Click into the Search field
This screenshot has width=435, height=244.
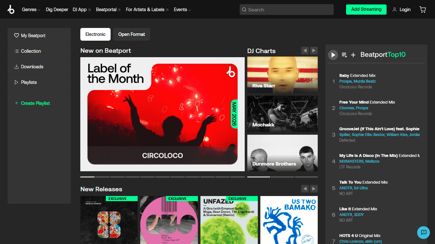tap(286, 10)
